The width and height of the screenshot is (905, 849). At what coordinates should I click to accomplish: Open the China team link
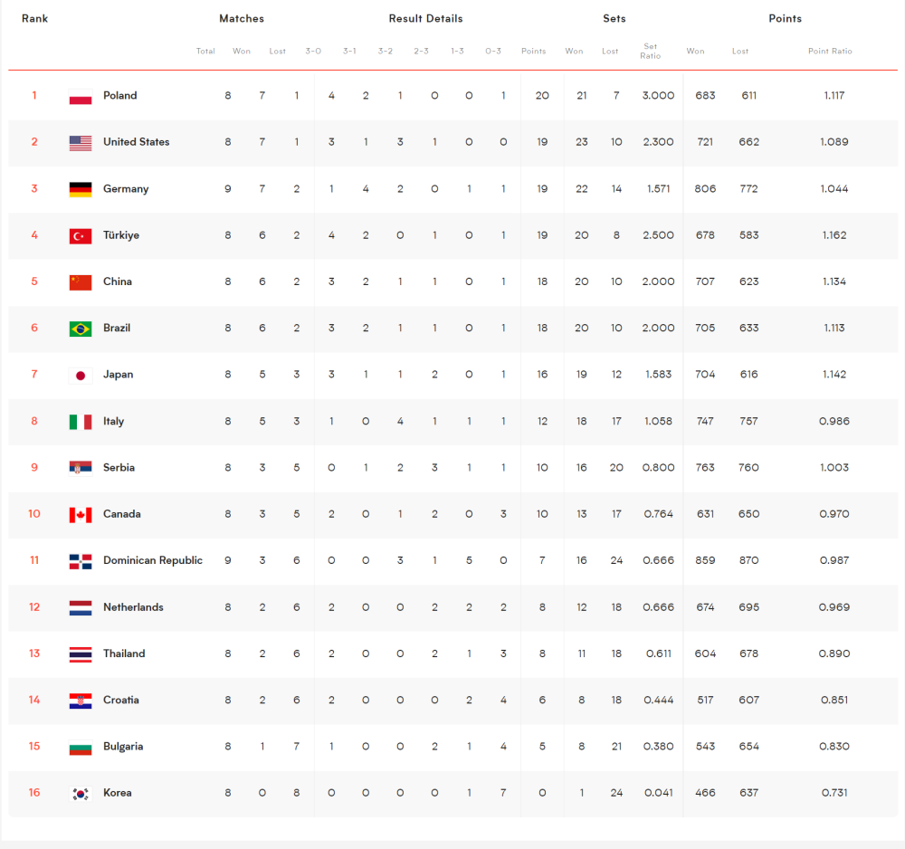[x=117, y=281]
